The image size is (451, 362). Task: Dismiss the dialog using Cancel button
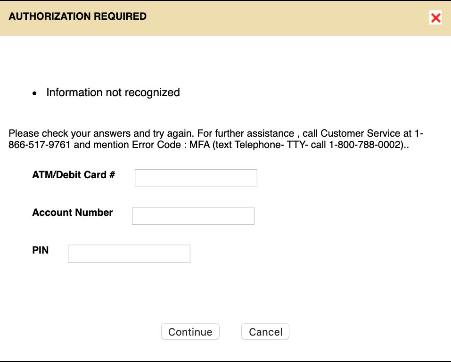tap(265, 331)
